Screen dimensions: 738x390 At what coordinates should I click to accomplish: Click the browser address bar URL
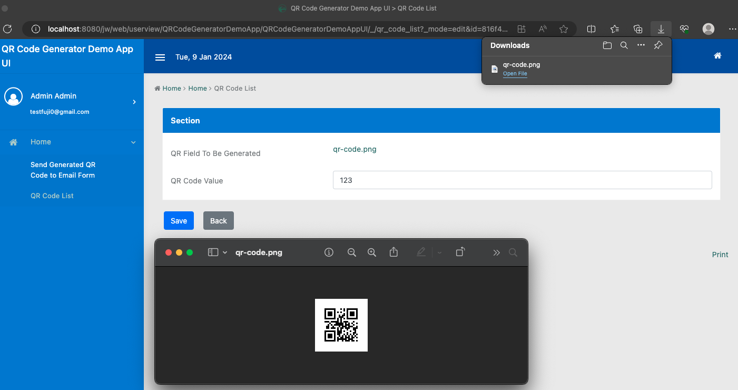click(x=278, y=29)
